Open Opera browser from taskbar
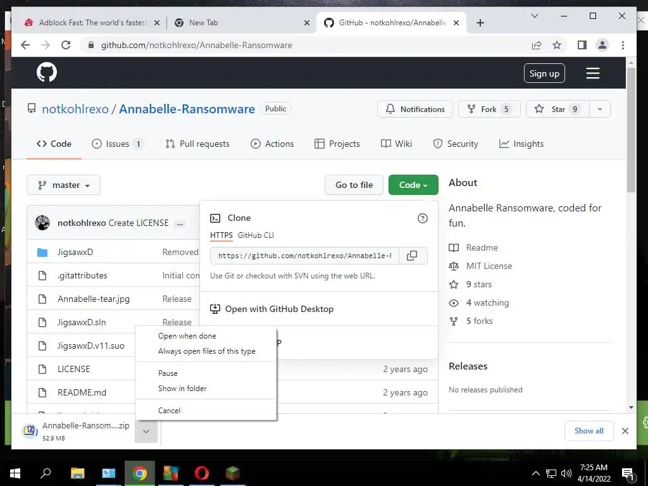Screen dimensions: 648x486 click(x=202, y=473)
